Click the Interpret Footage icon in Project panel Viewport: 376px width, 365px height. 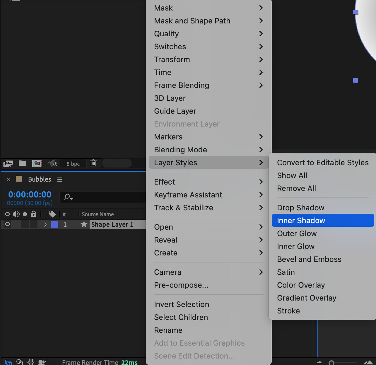(8, 163)
